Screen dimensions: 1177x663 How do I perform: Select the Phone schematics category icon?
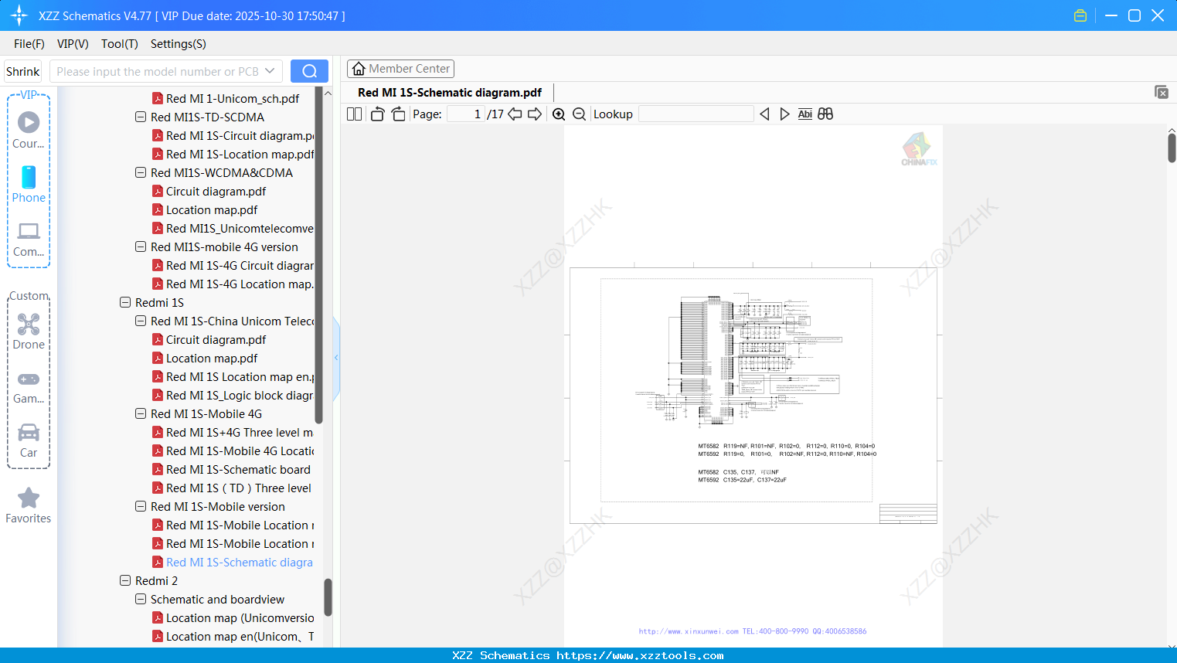[29, 185]
